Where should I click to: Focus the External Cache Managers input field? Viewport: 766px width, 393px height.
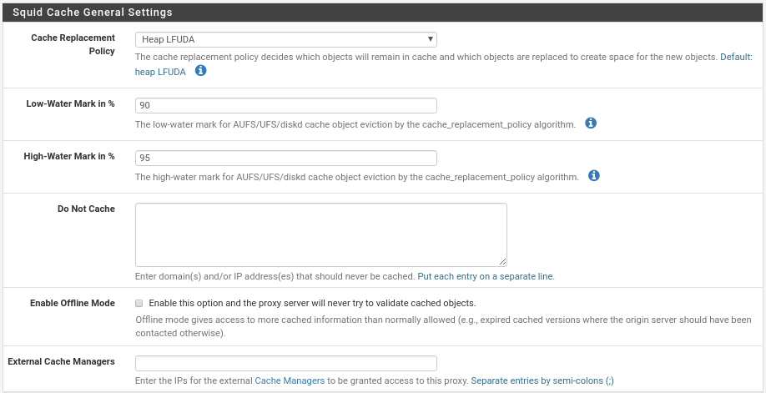(285, 364)
